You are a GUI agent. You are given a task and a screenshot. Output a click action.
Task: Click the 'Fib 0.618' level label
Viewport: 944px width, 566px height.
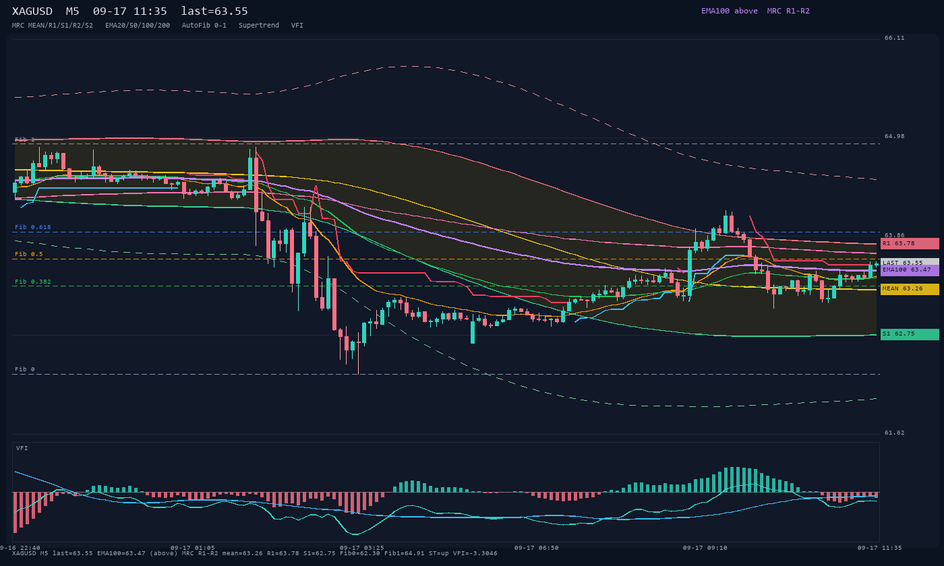pos(33,227)
